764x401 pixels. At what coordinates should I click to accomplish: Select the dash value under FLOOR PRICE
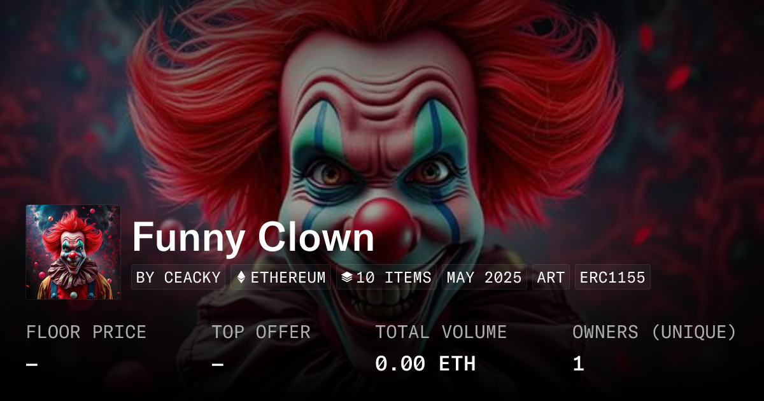pyautogui.click(x=32, y=364)
